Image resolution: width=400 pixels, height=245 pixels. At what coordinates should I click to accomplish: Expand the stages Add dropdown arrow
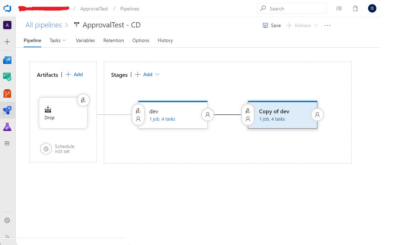coord(157,74)
